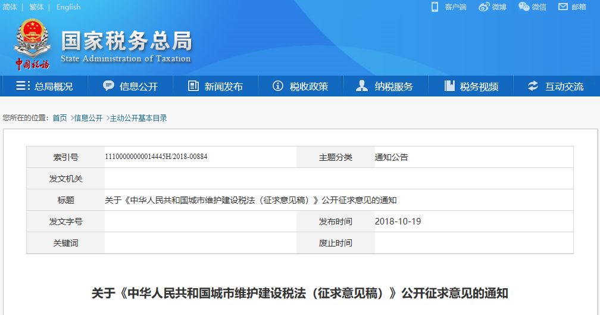600x315 pixels.
Task: Click the publish date 2018-10-19
Action: (x=398, y=222)
